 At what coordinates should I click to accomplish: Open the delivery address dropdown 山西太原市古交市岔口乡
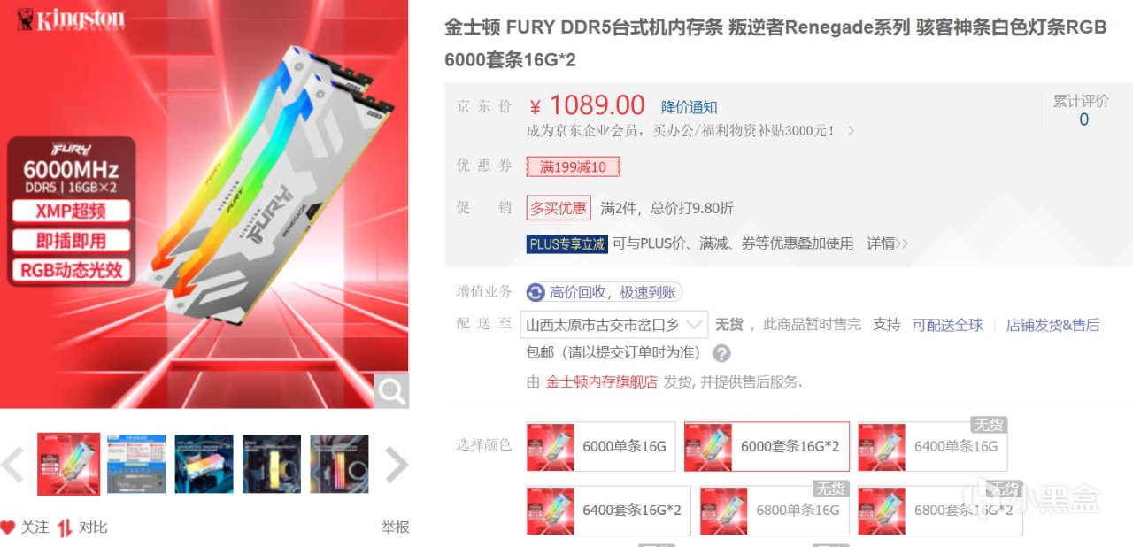click(614, 324)
